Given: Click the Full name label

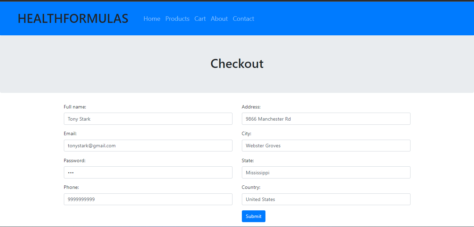Looking at the screenshot, I should (75, 107).
